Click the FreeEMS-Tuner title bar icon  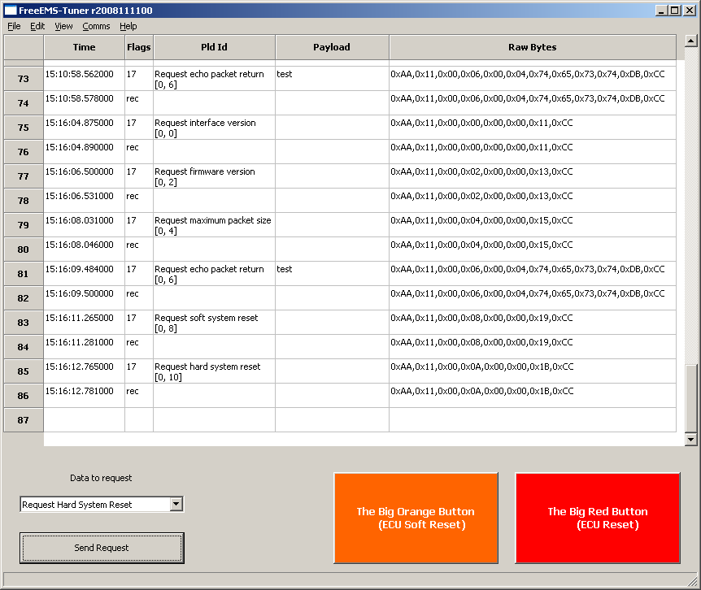click(x=10, y=11)
